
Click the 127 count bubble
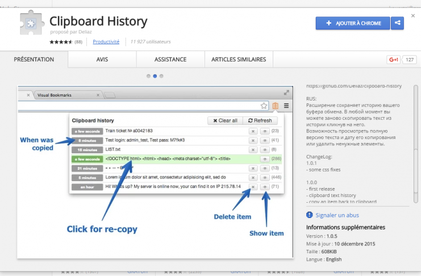coord(410,60)
